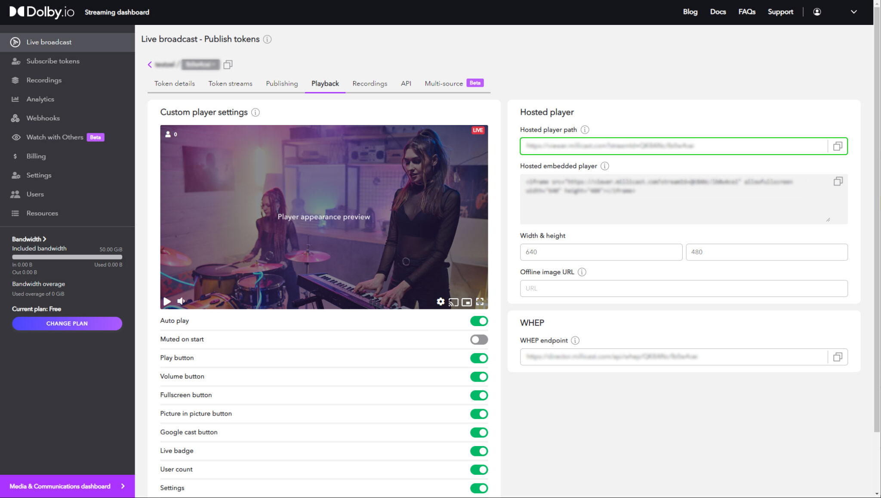Click the volume icon in player preview
Screen dimensions: 881x498
(181, 301)
